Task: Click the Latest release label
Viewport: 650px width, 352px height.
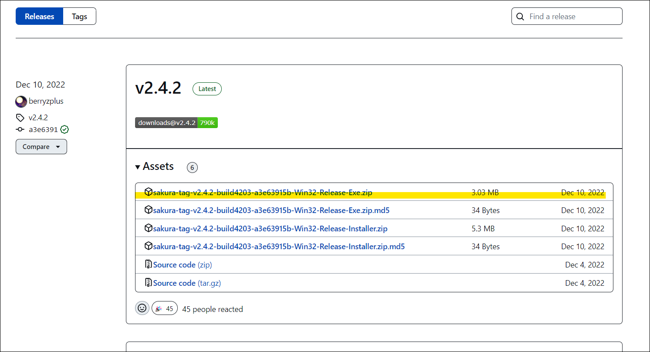Action: point(207,89)
